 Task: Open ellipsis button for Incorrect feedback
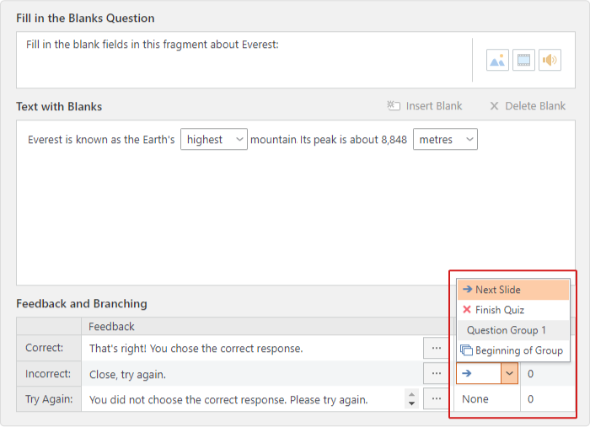tap(437, 374)
